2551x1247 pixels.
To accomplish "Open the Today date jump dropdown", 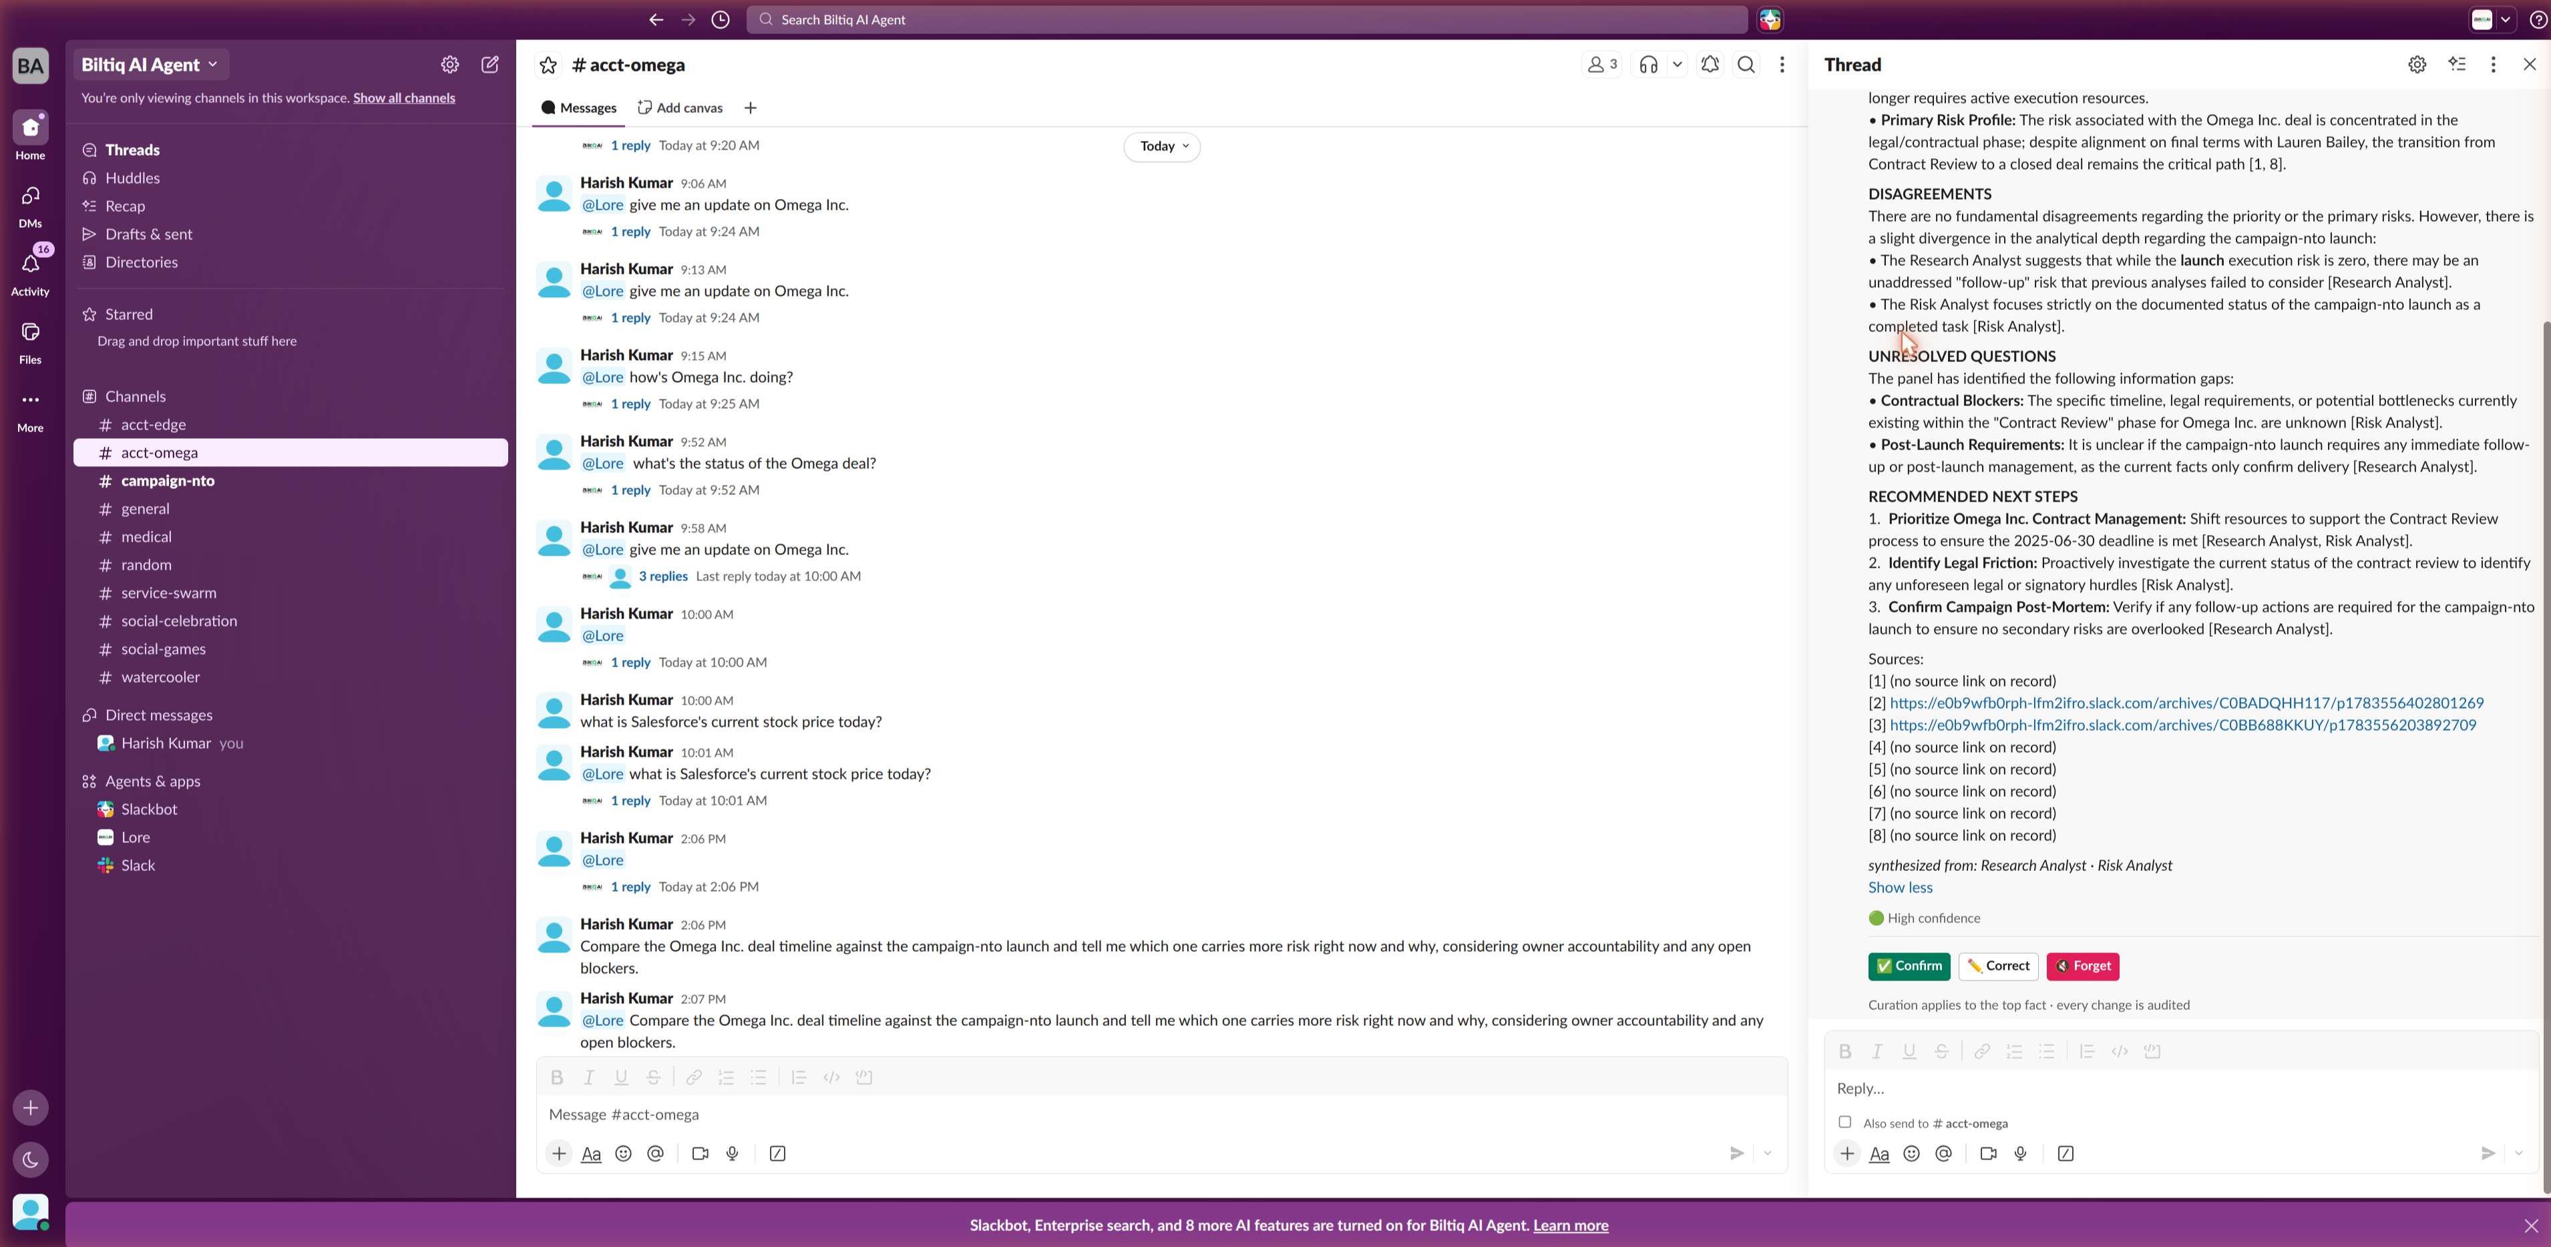I will [x=1163, y=146].
